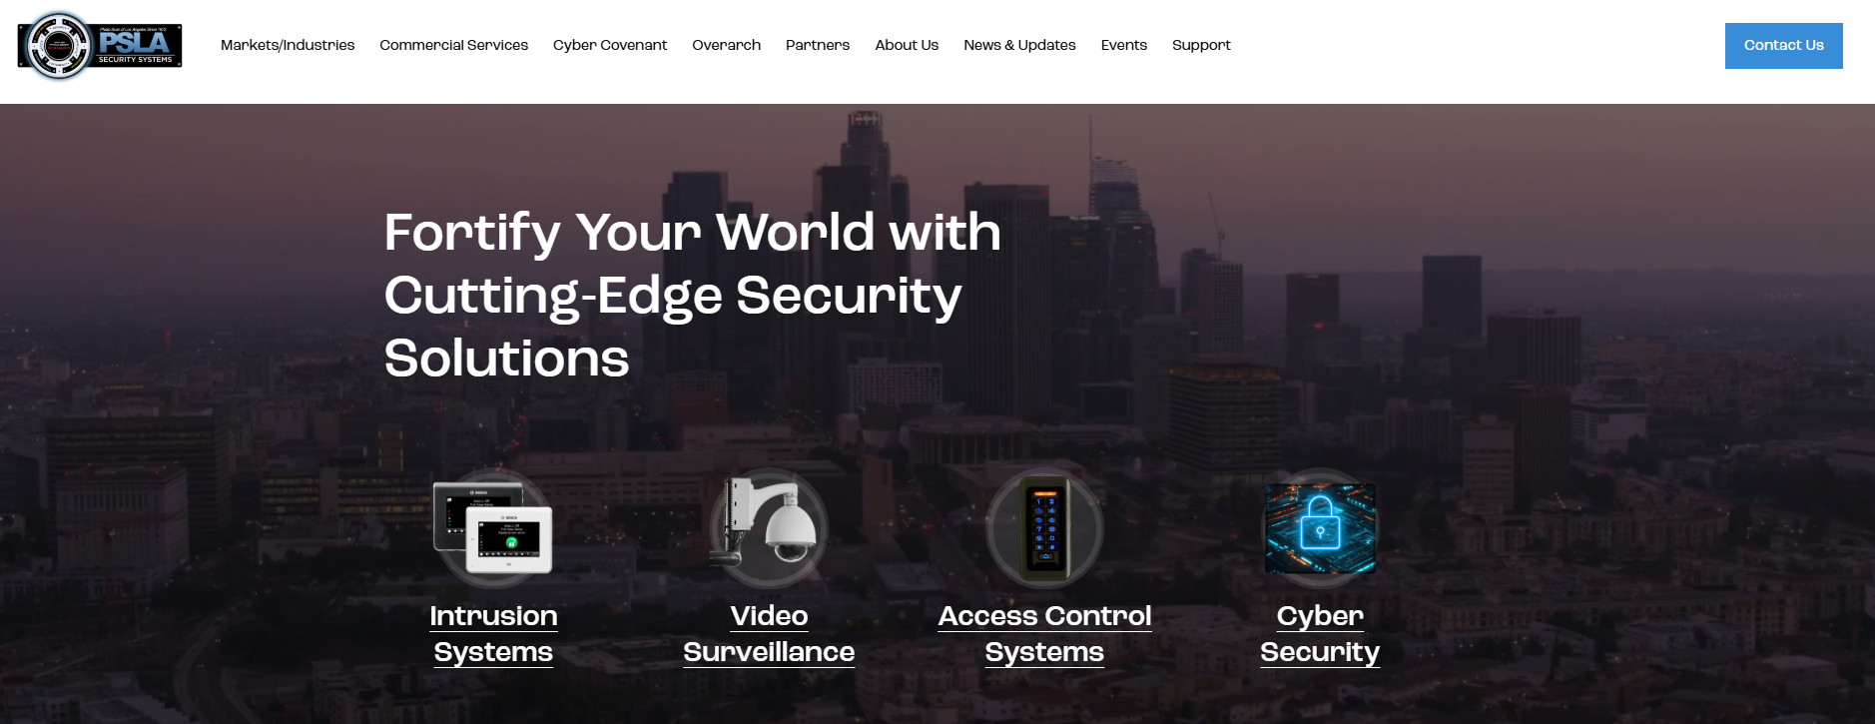Image resolution: width=1875 pixels, height=724 pixels.
Task: Open News & Updates
Action: point(1019,45)
